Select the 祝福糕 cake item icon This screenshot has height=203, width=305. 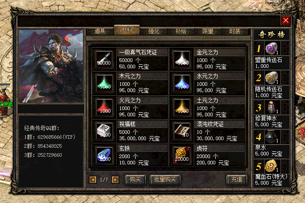click(104, 131)
